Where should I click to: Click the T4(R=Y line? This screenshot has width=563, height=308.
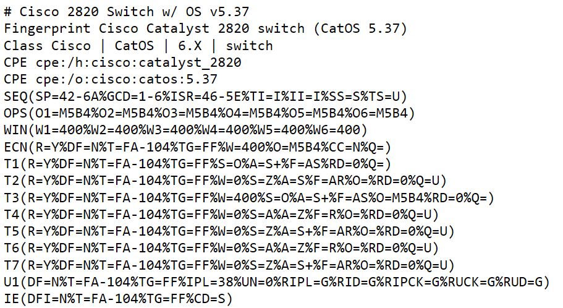pos(221,215)
